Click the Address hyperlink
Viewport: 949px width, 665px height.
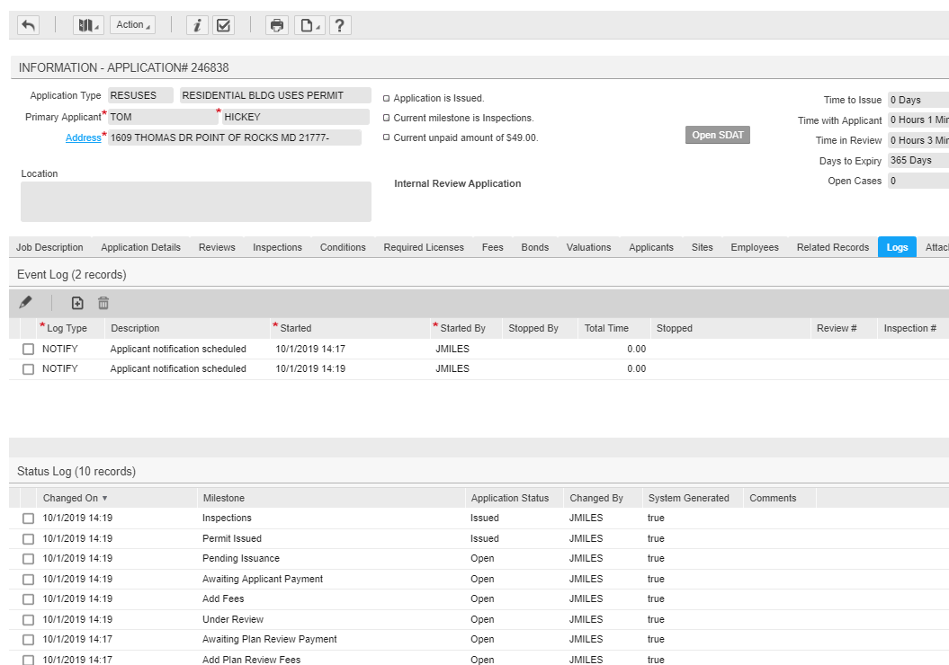[84, 137]
